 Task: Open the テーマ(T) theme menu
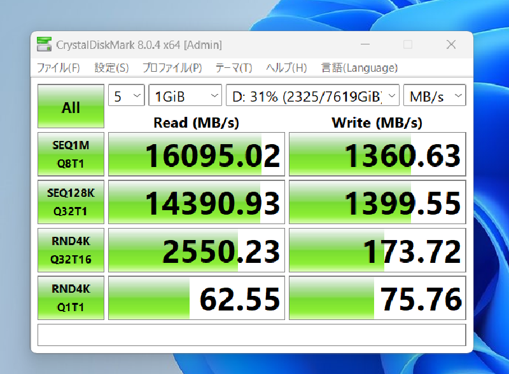point(234,68)
